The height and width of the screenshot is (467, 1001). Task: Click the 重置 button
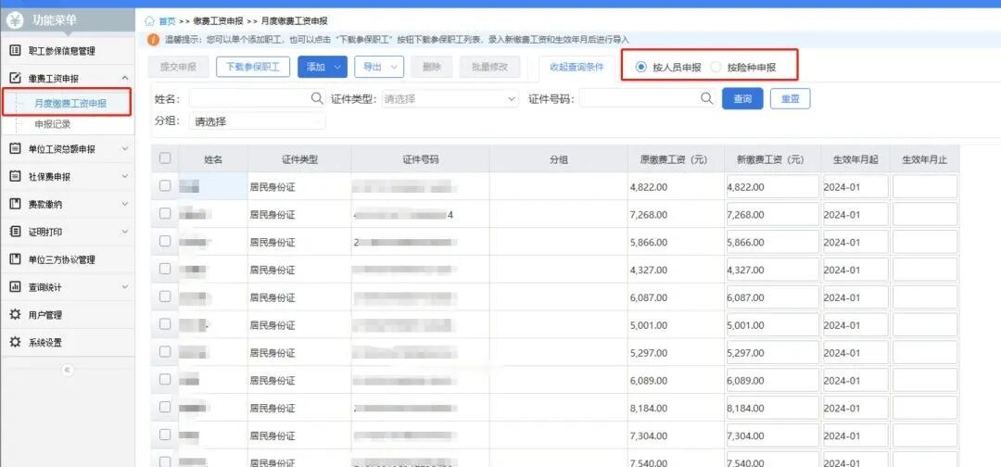(791, 99)
